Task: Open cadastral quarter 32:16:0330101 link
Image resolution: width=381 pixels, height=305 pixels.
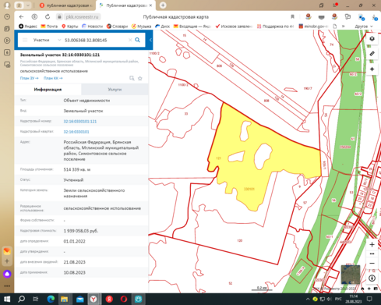Action: 76,132
